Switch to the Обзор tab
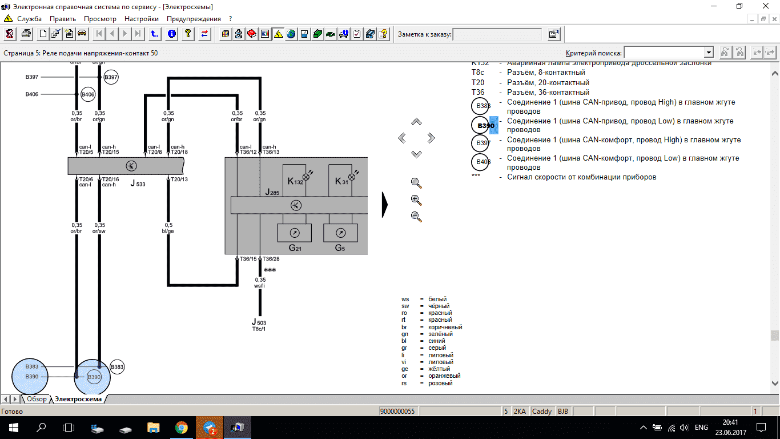Screen dimensions: 780x439 pyautogui.click(x=36, y=399)
